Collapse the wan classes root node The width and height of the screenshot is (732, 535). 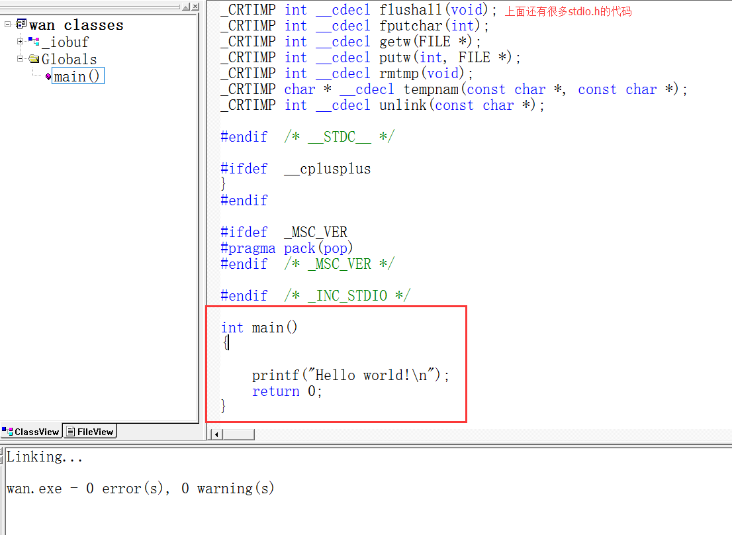click(7, 24)
